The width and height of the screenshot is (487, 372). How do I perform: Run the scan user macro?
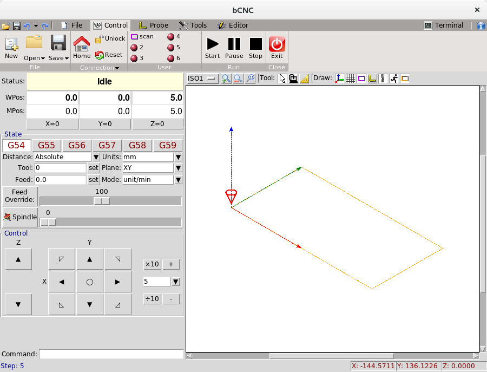click(142, 37)
